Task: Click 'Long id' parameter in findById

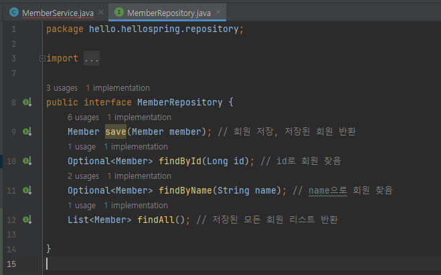Action: (x=226, y=161)
